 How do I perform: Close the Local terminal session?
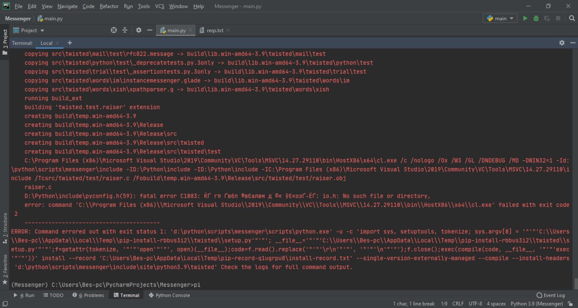click(58, 43)
